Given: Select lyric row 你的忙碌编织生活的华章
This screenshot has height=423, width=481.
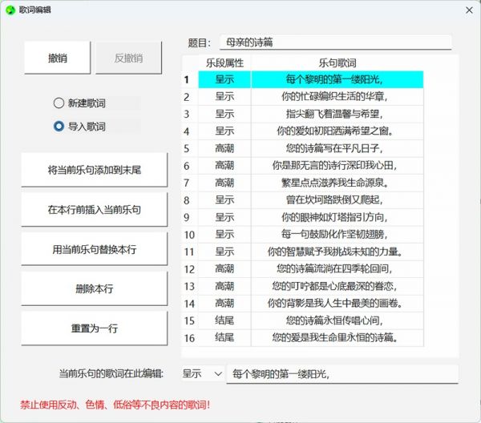Looking at the screenshot, I should tap(338, 97).
